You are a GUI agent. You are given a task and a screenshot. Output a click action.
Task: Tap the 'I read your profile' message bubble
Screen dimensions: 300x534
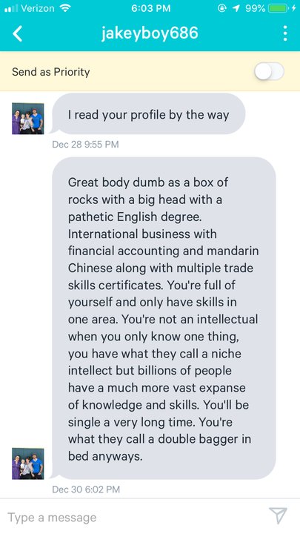tap(148, 114)
